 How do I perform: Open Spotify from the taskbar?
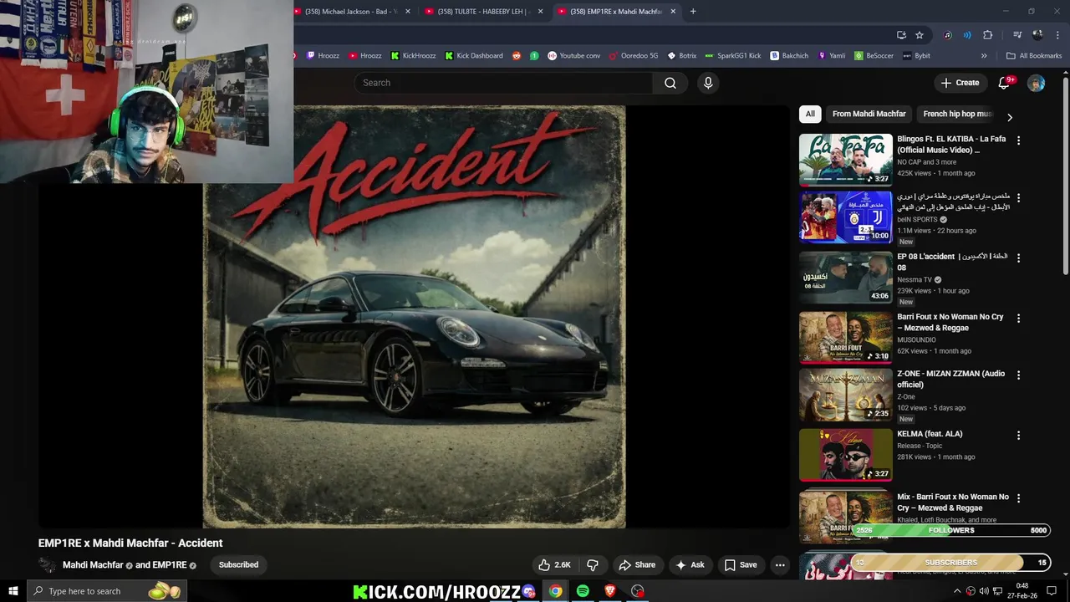(x=583, y=591)
